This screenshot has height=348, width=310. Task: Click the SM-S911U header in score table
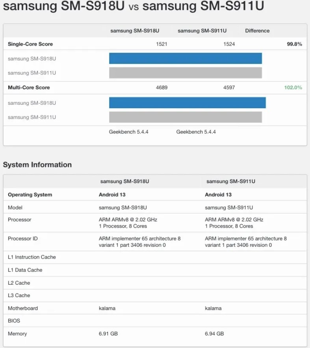pyautogui.click(x=202, y=31)
